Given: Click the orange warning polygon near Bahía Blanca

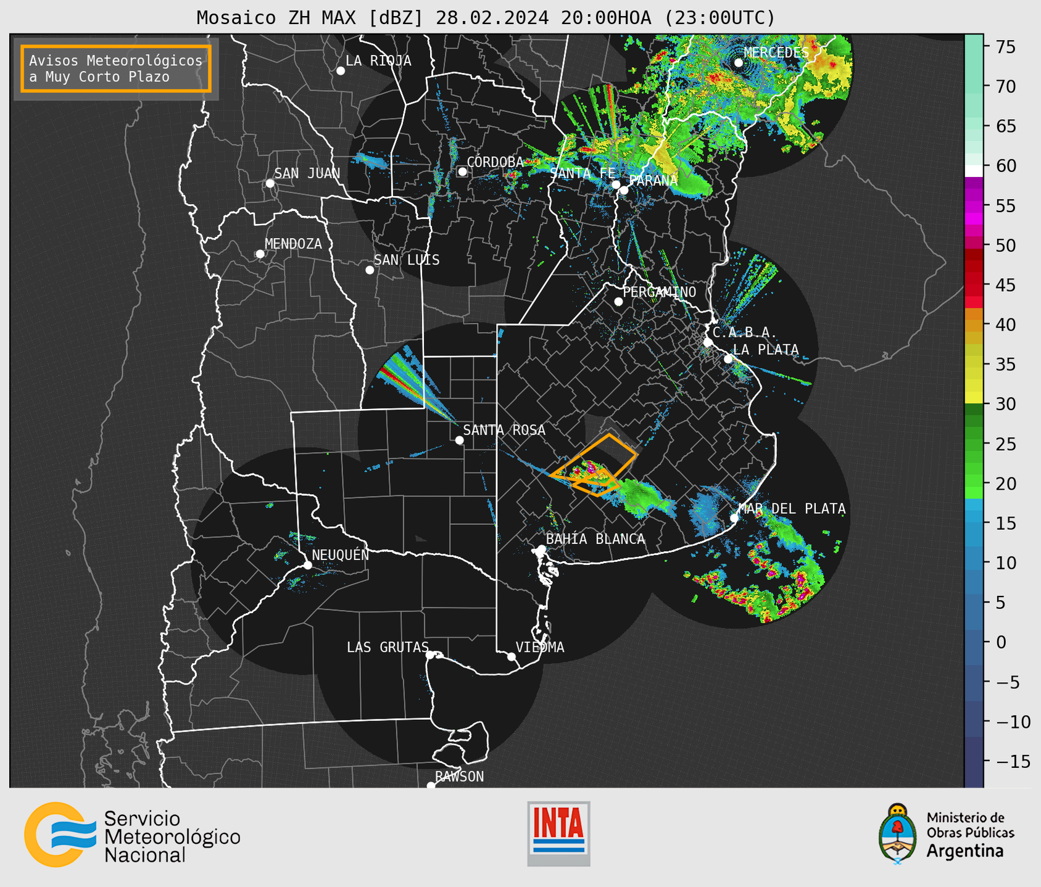Looking at the screenshot, I should 592,466.
